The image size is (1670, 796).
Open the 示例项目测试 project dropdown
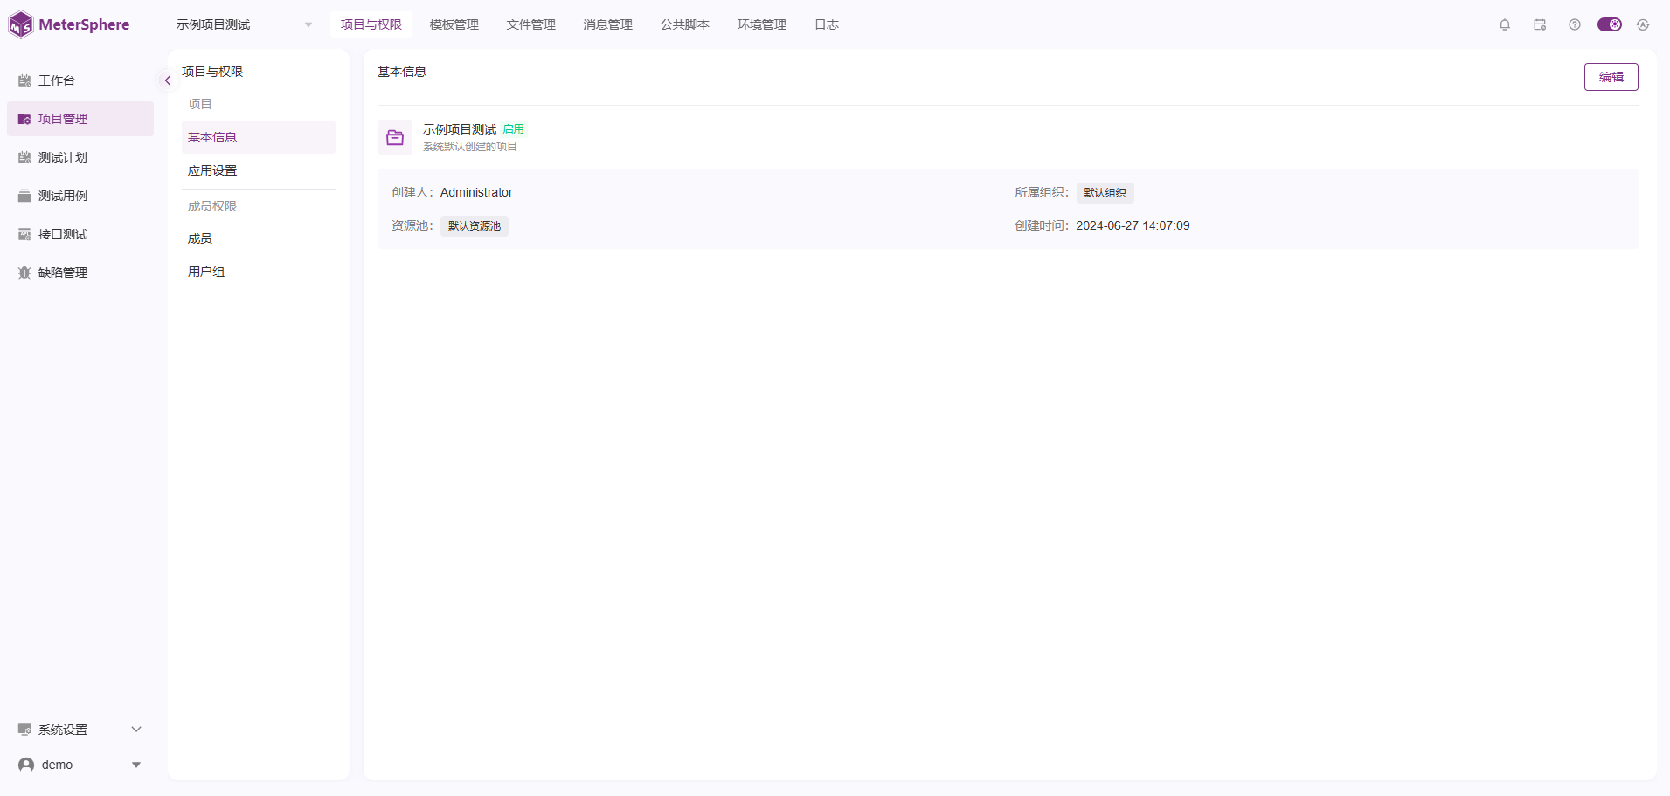[244, 24]
